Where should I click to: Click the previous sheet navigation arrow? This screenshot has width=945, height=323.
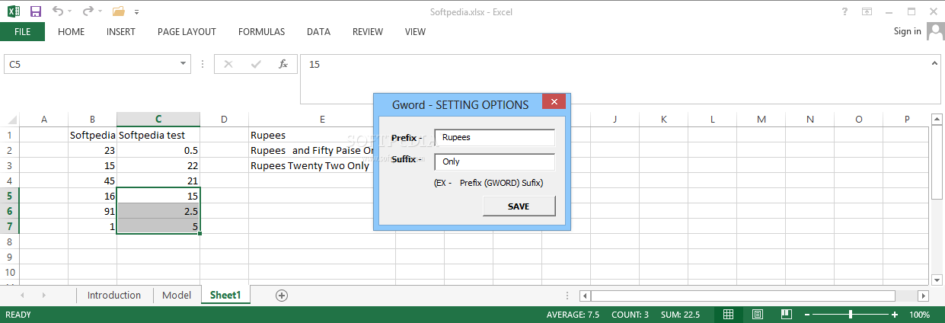[x=21, y=295]
